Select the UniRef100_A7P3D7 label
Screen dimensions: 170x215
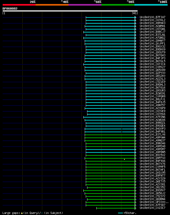(x=152, y=205)
